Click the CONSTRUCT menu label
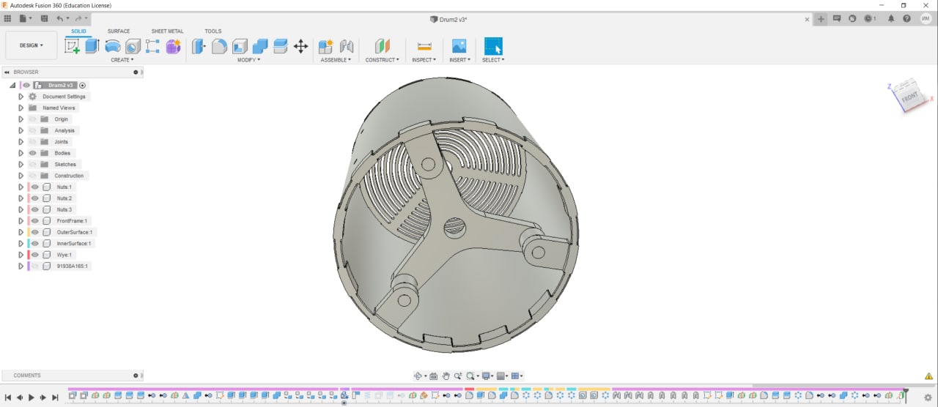This screenshot has height=407, width=938. coord(382,60)
